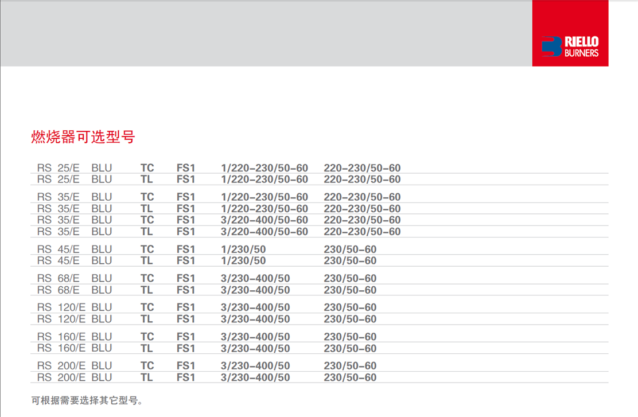Viewport: 638px width, 417px height.
Task: Click 3/230–400/50 in the RS 68/E TL row
Action: tap(255, 290)
